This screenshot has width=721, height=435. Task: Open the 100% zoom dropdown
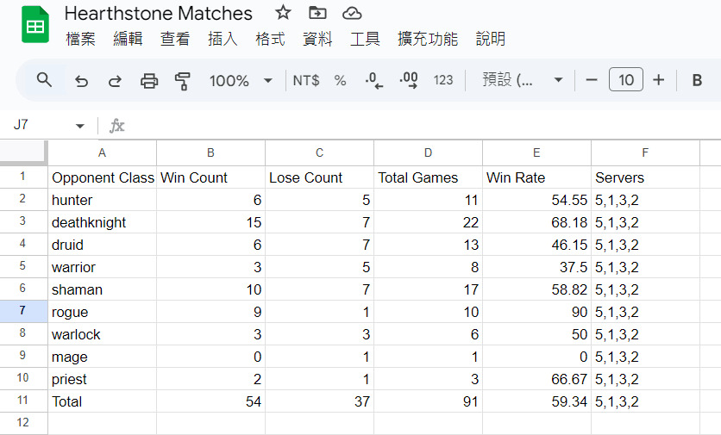241,81
